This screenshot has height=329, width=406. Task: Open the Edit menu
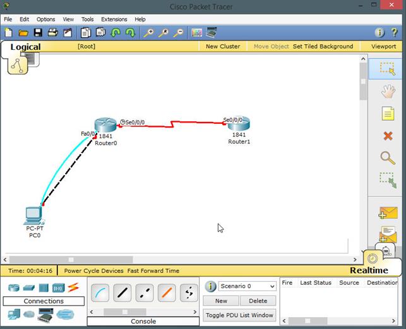coord(25,20)
